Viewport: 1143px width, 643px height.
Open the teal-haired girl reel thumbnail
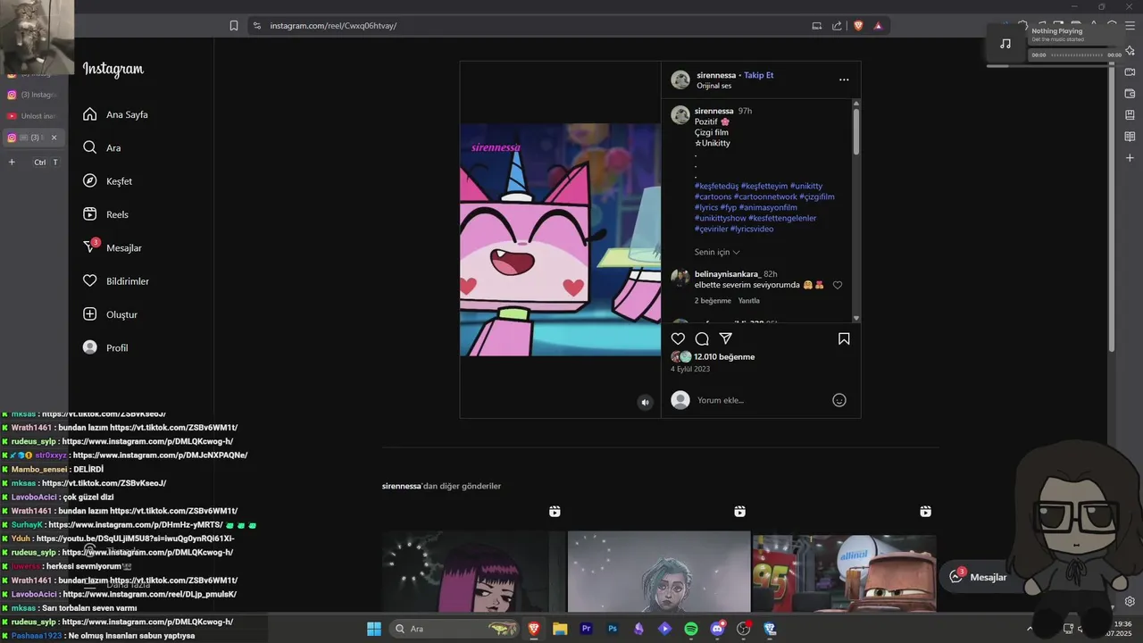(659, 572)
